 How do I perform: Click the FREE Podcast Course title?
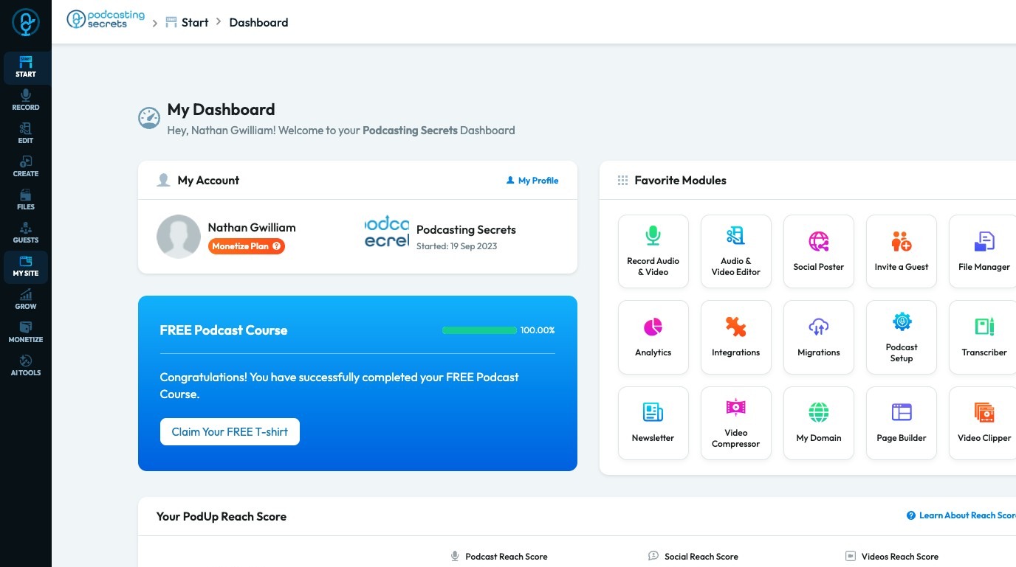point(224,330)
